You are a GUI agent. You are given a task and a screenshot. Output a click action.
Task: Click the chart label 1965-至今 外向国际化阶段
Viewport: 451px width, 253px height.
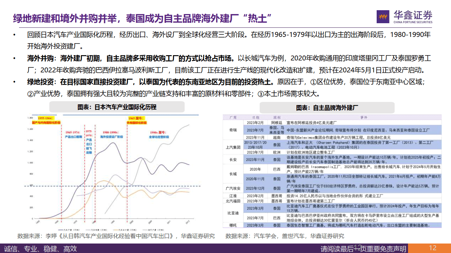click(x=136, y=121)
